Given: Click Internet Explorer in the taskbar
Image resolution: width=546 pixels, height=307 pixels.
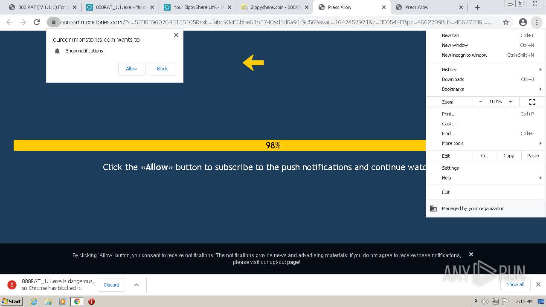Looking at the screenshot, I should [34, 301].
